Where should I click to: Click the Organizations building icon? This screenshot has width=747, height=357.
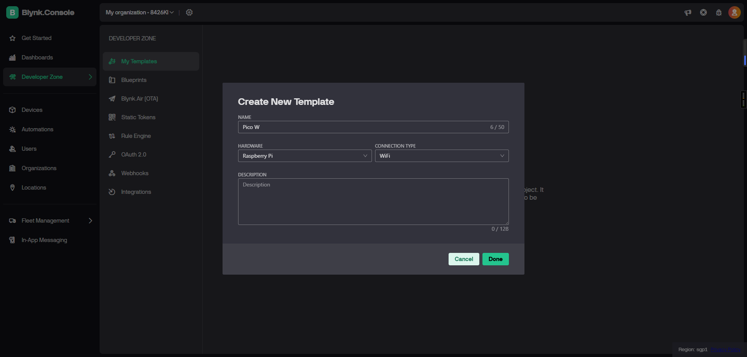(x=12, y=168)
